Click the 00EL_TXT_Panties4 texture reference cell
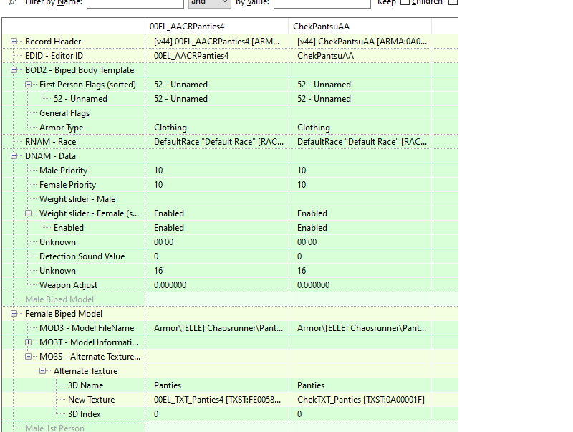Viewport: 573px width, 432px height. tap(217, 400)
